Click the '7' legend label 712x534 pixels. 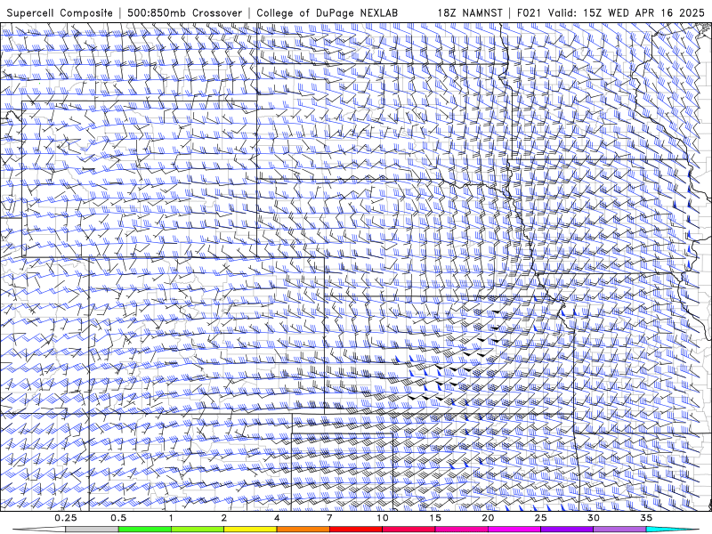(x=329, y=518)
